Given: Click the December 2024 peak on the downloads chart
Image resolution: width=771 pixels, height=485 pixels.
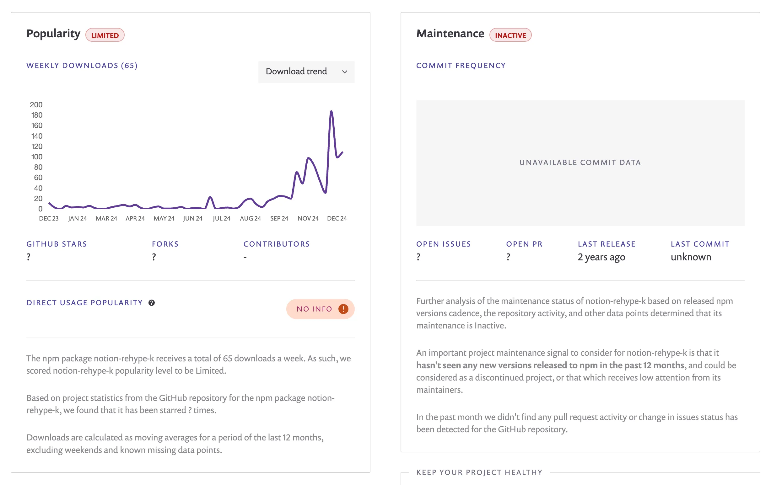Looking at the screenshot, I should click(332, 111).
